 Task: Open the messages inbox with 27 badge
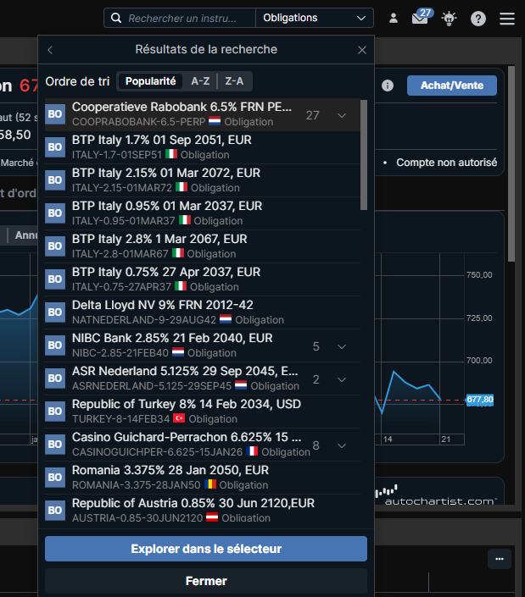pyautogui.click(x=422, y=17)
